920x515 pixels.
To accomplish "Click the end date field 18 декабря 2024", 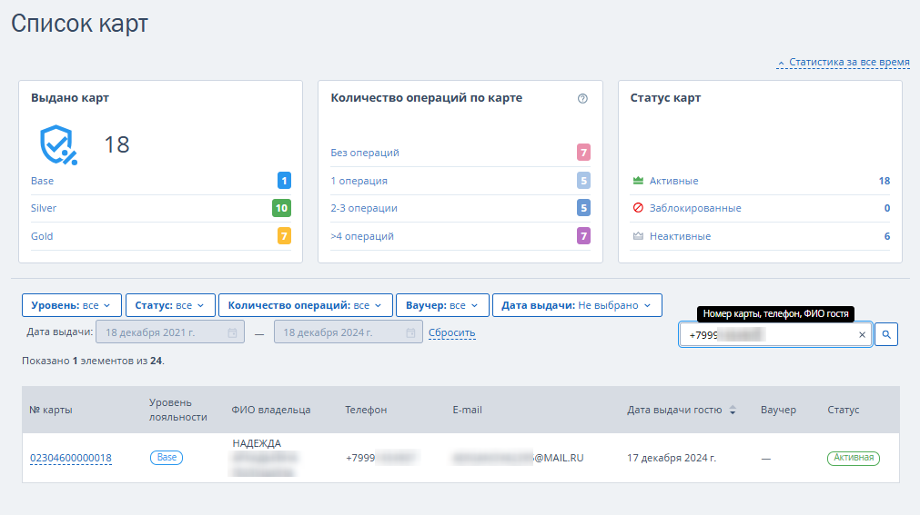I will [348, 332].
